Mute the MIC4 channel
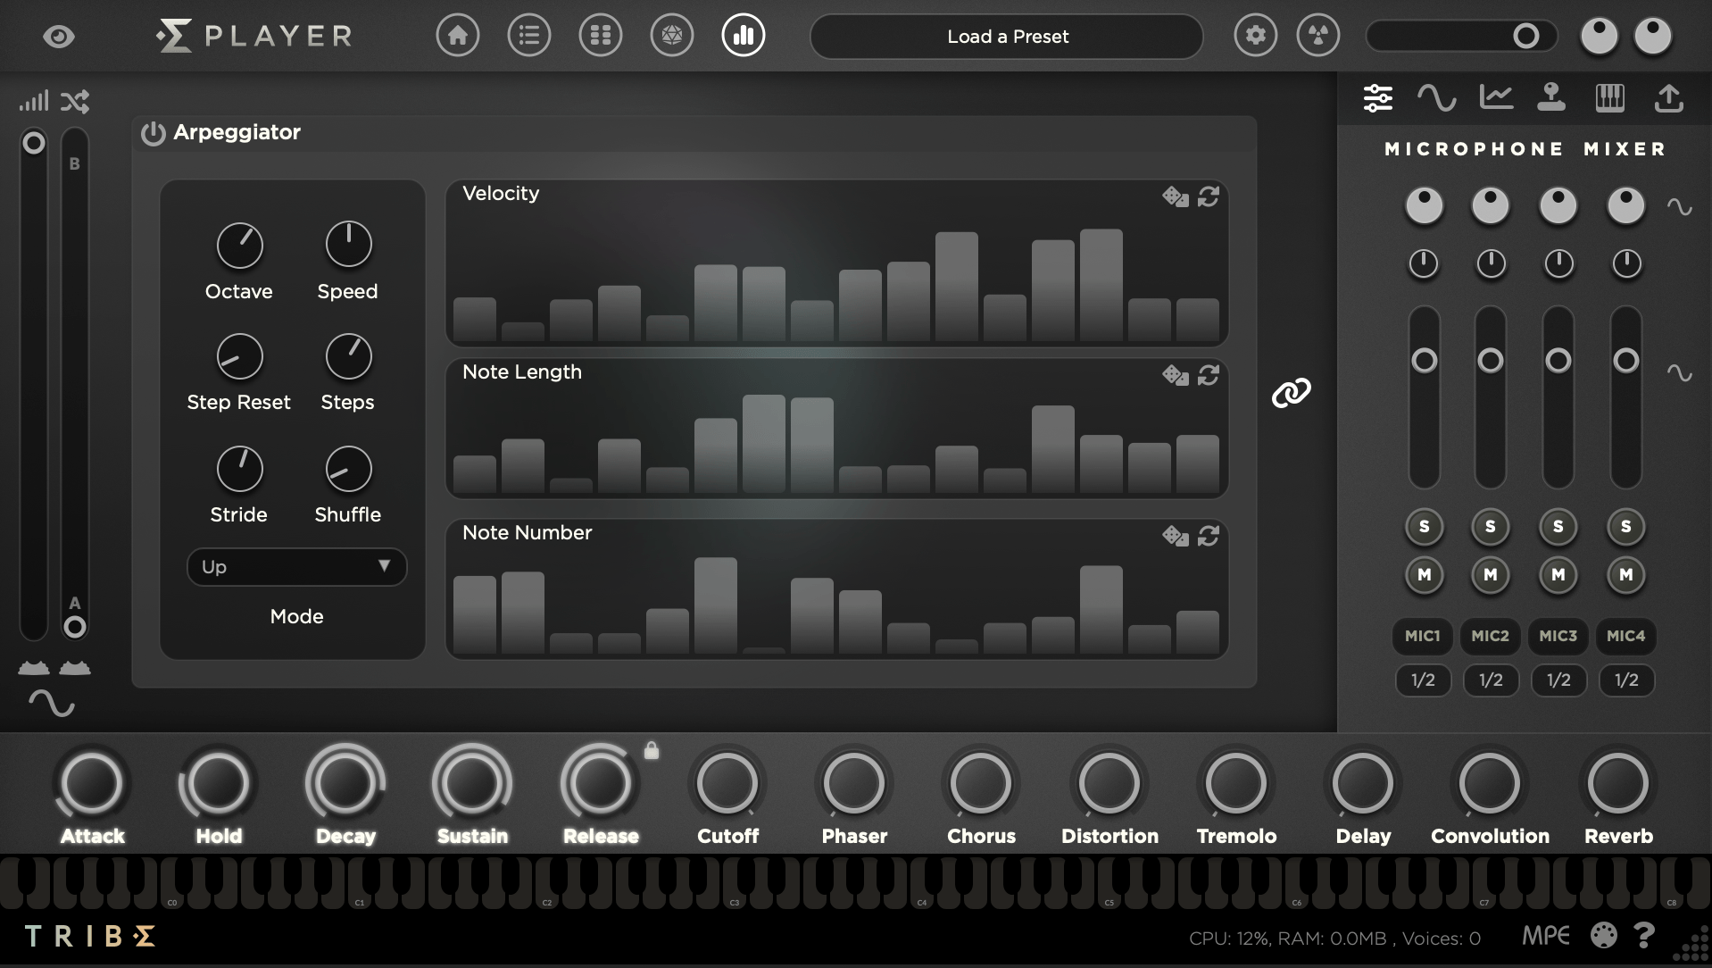The image size is (1712, 968). 1626,576
